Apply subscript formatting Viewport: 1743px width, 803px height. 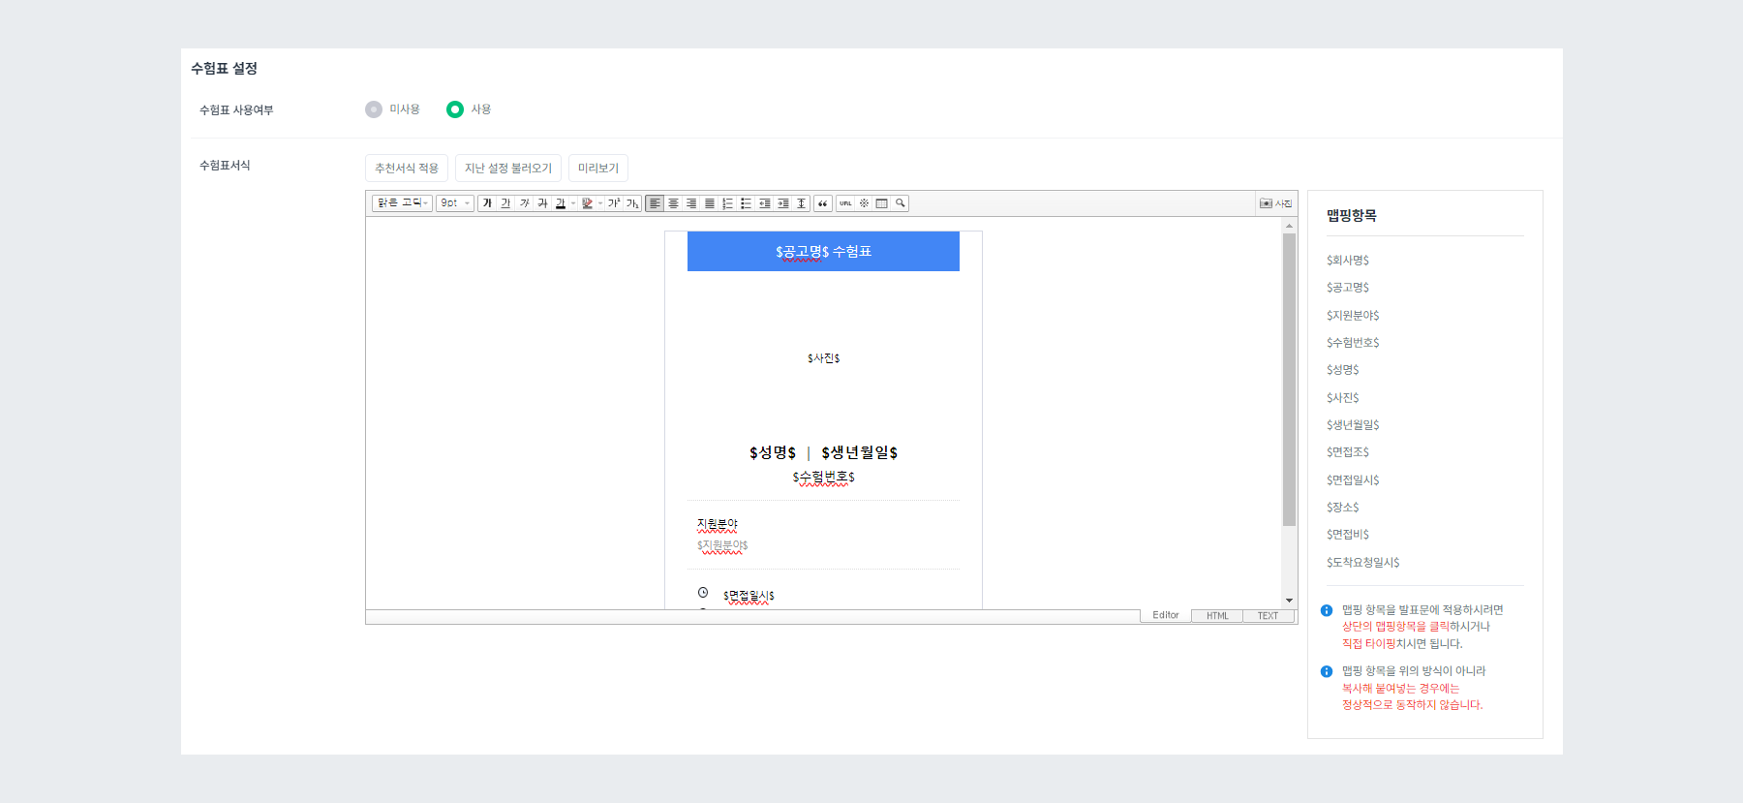631,203
